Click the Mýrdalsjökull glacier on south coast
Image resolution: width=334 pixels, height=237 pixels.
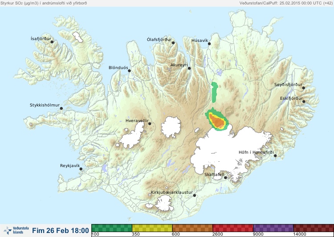[163, 204]
